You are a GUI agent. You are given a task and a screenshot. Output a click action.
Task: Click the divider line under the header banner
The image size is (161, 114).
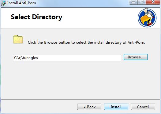pos(80,28)
